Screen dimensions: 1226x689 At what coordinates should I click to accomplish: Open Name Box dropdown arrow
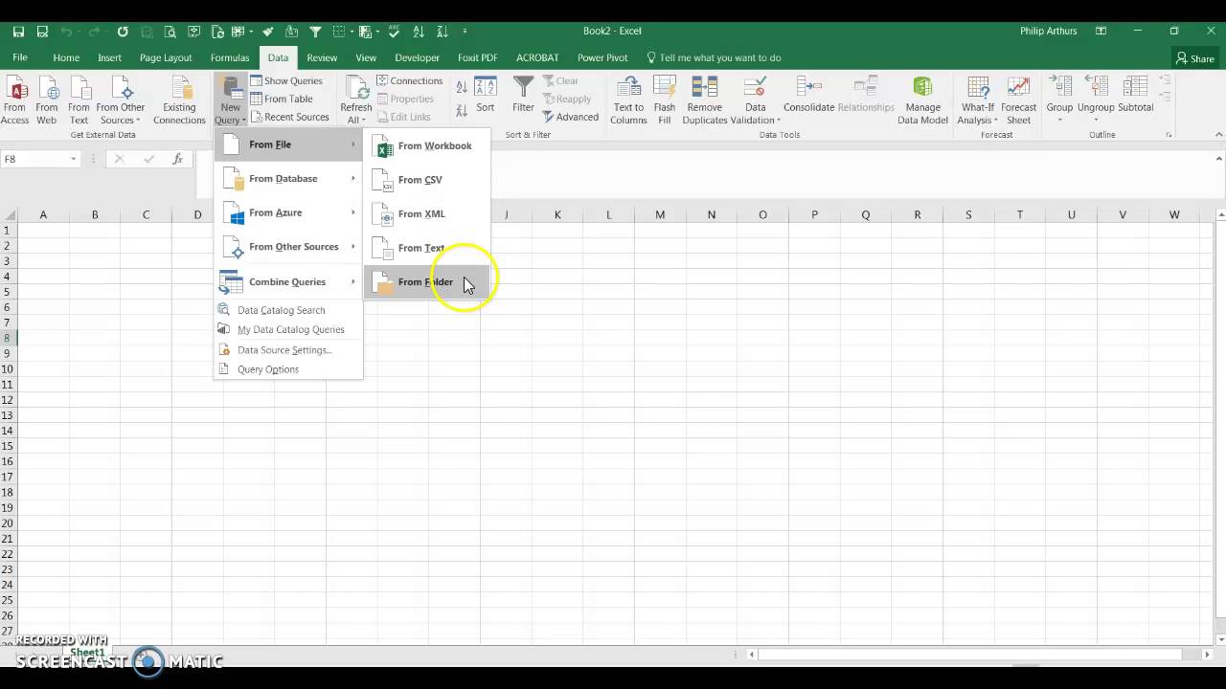tap(73, 160)
